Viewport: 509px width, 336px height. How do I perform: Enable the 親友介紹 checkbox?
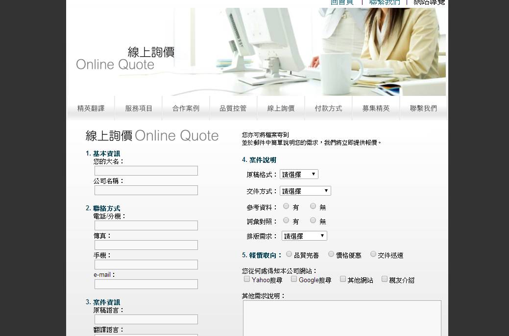tap(385, 279)
